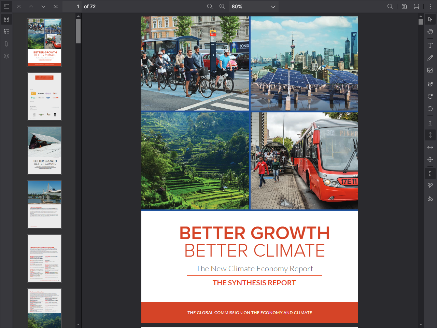Select the add image tool
Screen dimensions: 437x328
tap(430, 70)
